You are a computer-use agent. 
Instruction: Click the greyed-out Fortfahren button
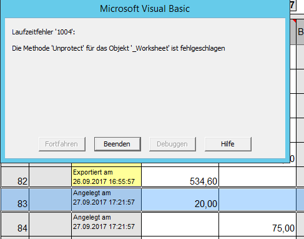[62, 144]
